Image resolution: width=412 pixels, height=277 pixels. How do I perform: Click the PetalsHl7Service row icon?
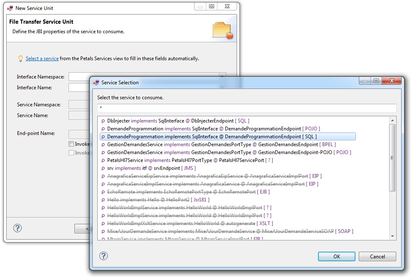tap(103, 160)
